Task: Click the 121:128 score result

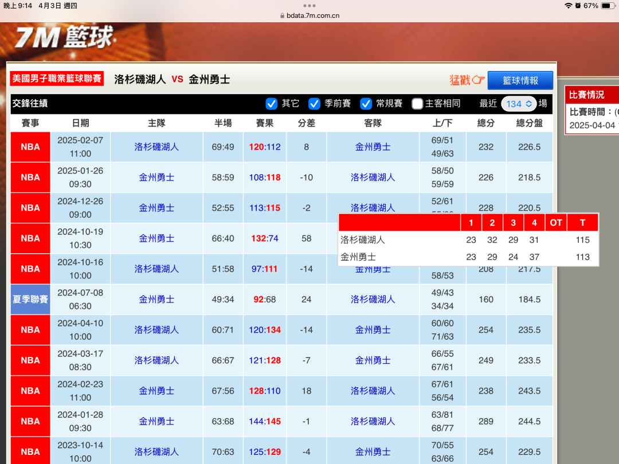Action: [264, 360]
